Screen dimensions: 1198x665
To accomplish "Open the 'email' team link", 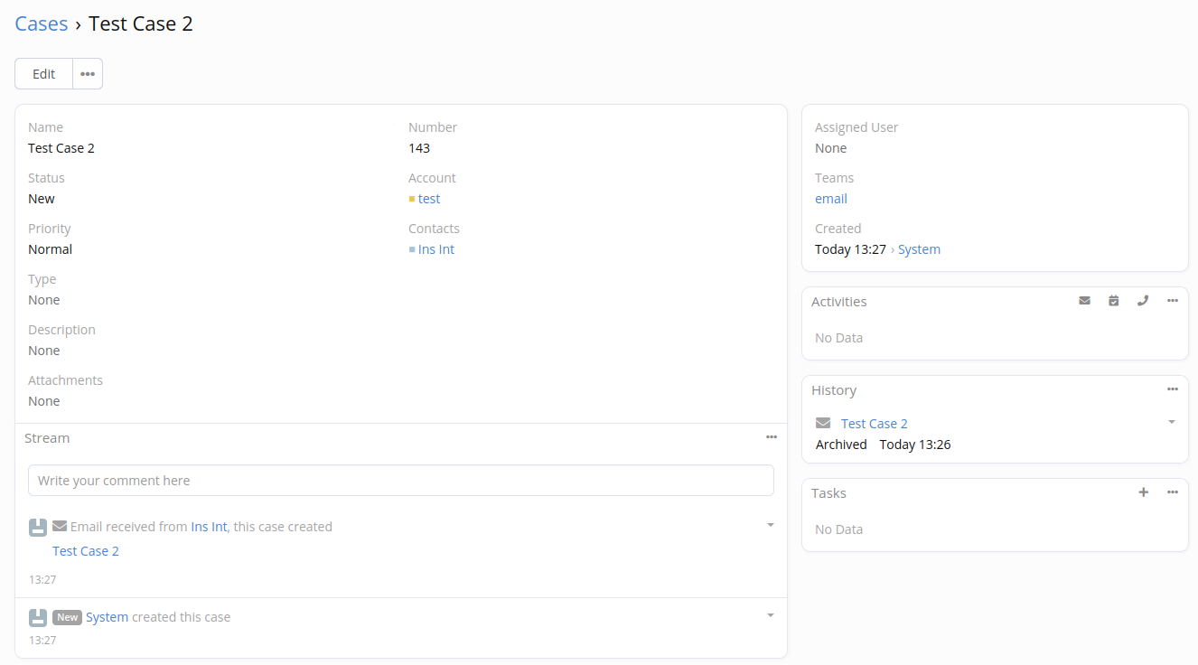I will click(x=831, y=199).
